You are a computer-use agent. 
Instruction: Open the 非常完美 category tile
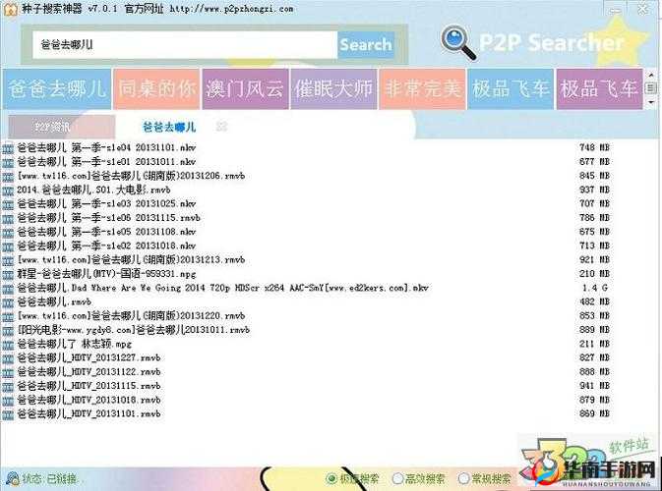pos(422,89)
